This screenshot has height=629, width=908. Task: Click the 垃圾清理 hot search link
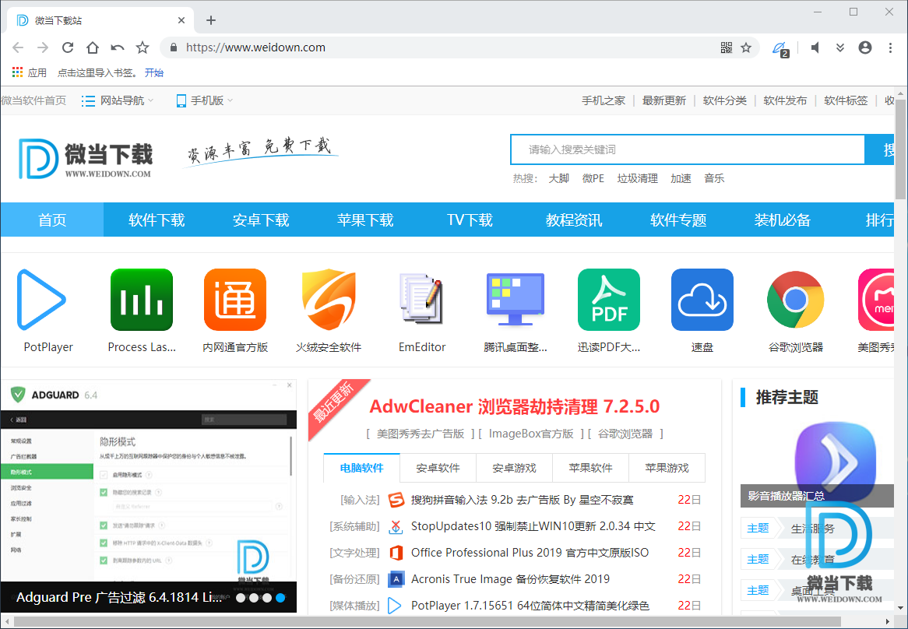click(637, 178)
